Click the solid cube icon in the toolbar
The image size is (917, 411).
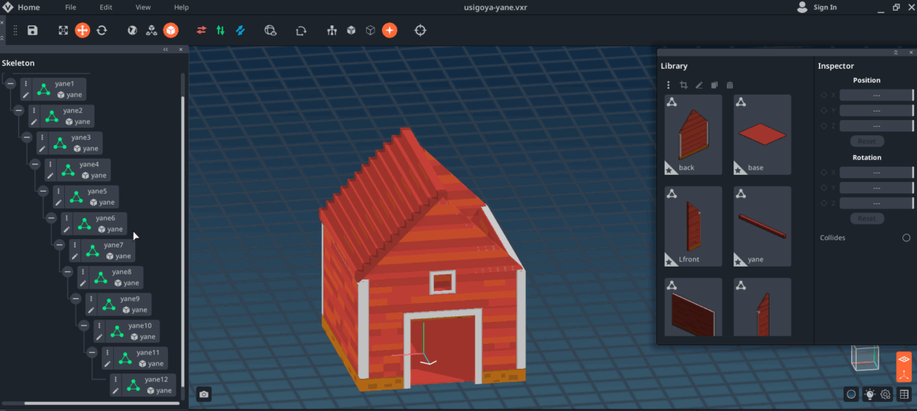tap(351, 31)
